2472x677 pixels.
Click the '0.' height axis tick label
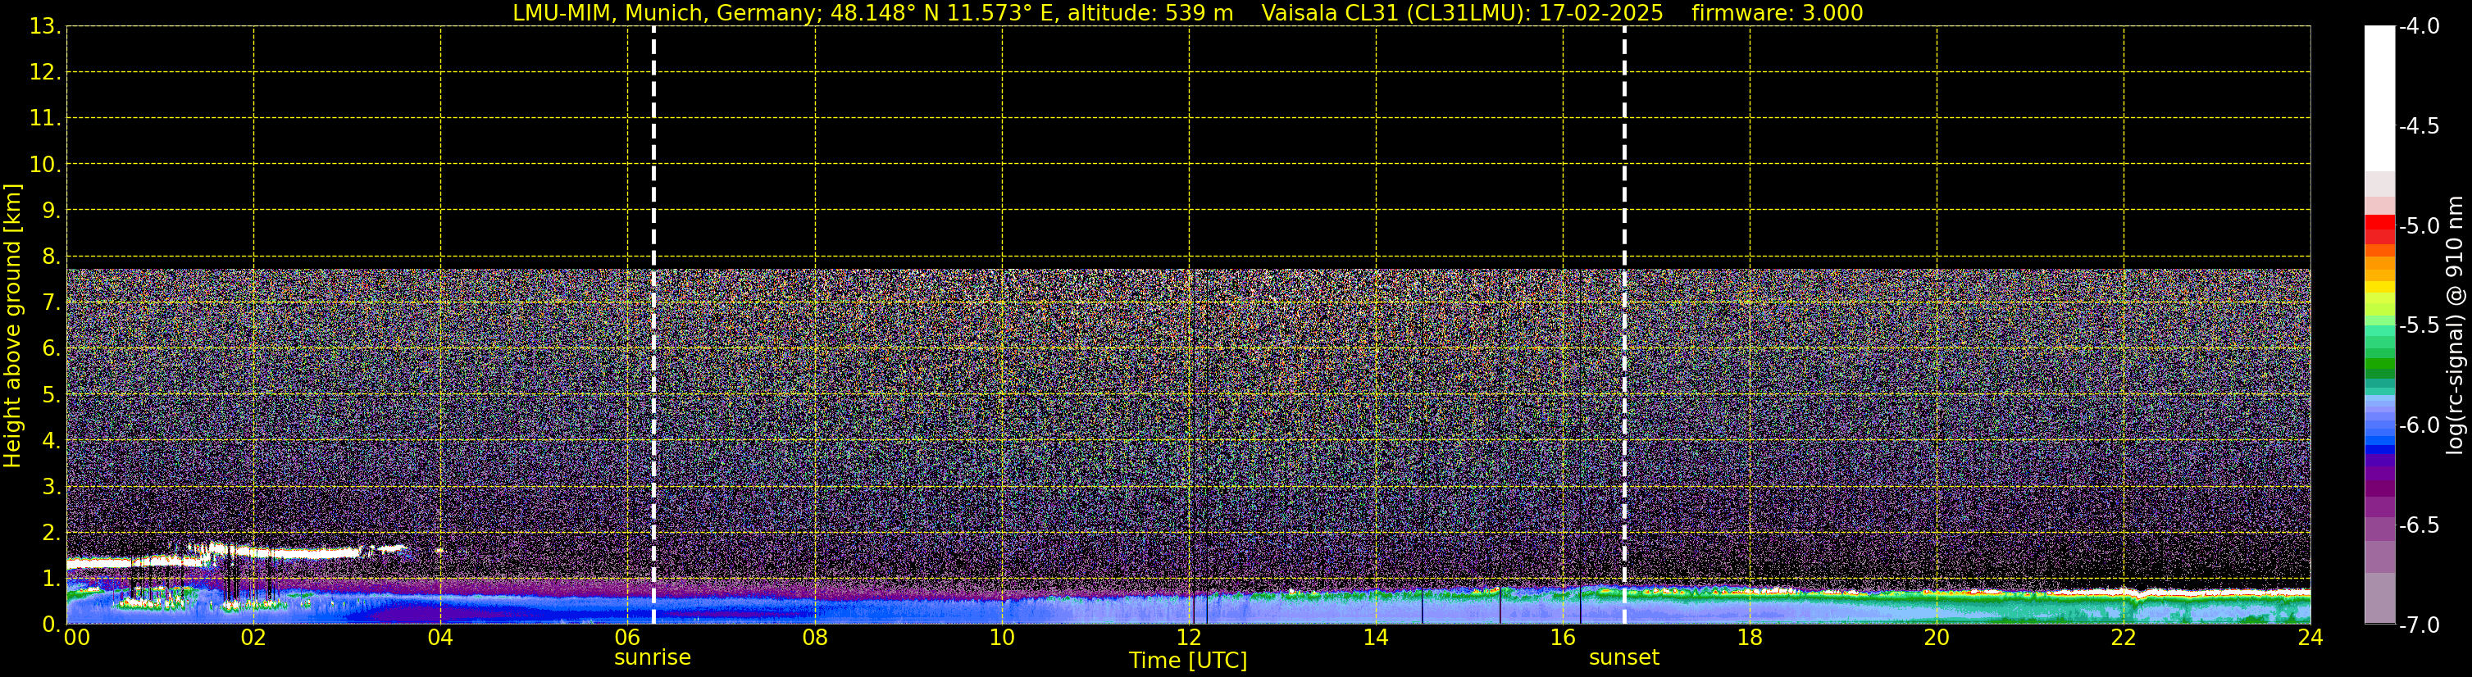[51, 625]
